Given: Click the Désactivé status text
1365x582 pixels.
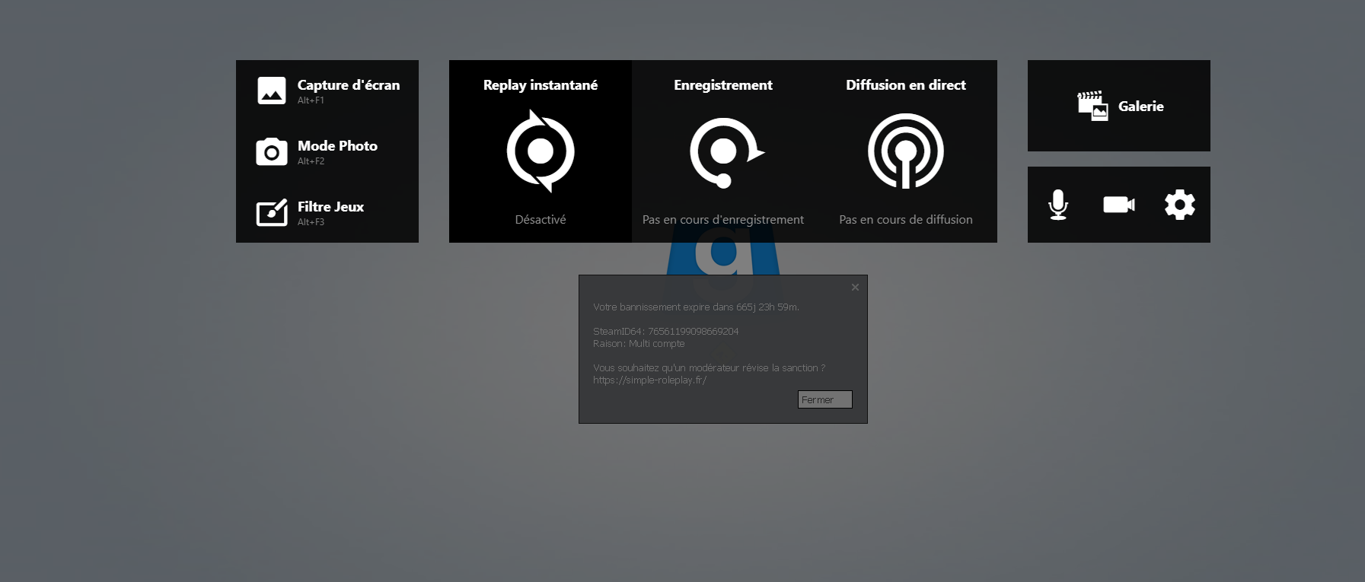Looking at the screenshot, I should 541,219.
